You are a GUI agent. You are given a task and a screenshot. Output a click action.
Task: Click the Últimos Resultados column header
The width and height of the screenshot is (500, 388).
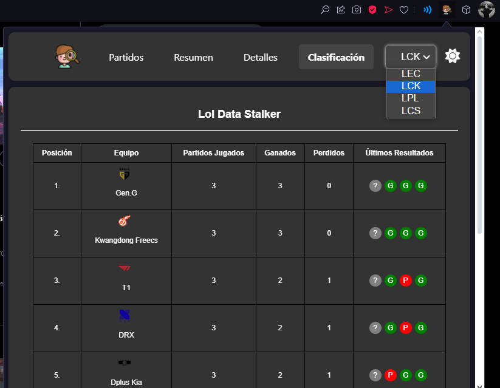tap(399, 153)
